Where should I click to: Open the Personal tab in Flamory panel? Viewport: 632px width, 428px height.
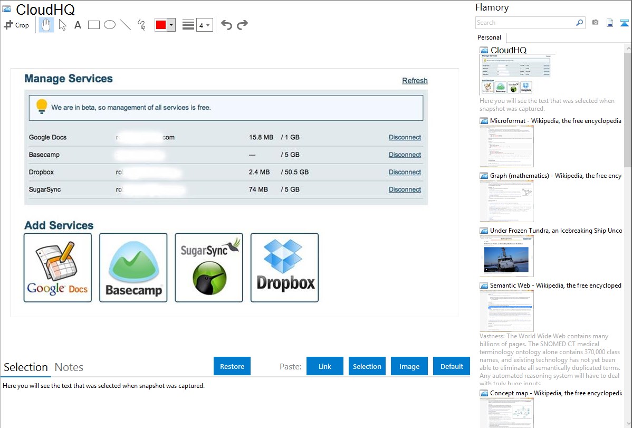coord(489,37)
